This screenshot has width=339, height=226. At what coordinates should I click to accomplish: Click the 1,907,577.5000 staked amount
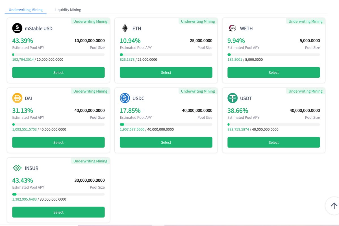pos(132,129)
